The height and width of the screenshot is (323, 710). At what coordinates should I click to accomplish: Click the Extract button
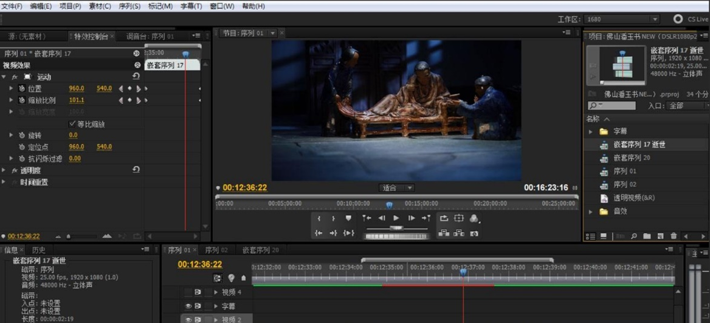[x=459, y=233]
